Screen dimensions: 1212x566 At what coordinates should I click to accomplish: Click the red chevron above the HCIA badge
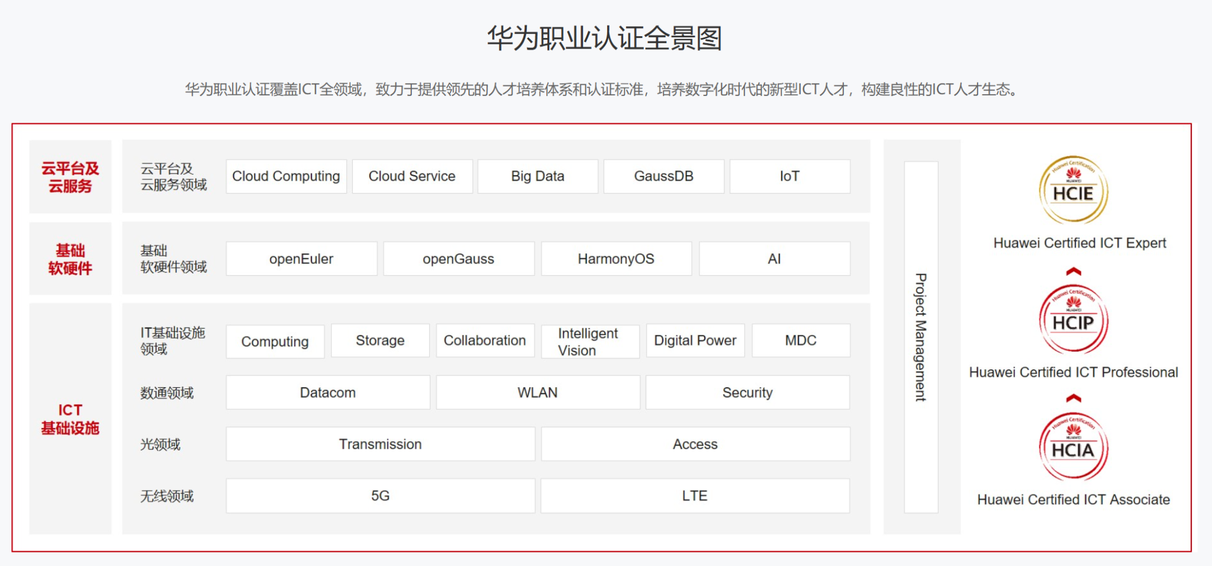coord(1074,398)
